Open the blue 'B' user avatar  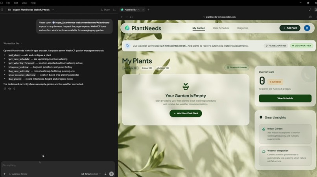pos(307,28)
